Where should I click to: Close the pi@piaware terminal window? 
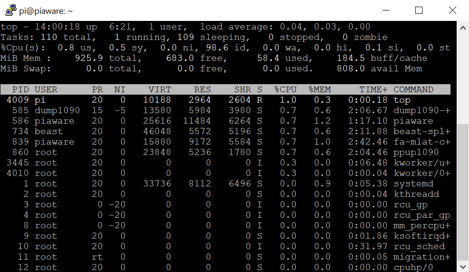452,10
